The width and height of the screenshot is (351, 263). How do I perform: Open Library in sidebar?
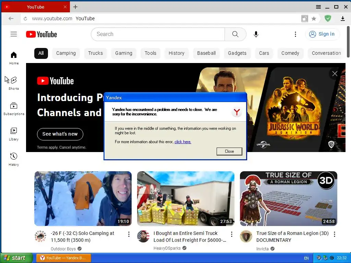click(14, 134)
